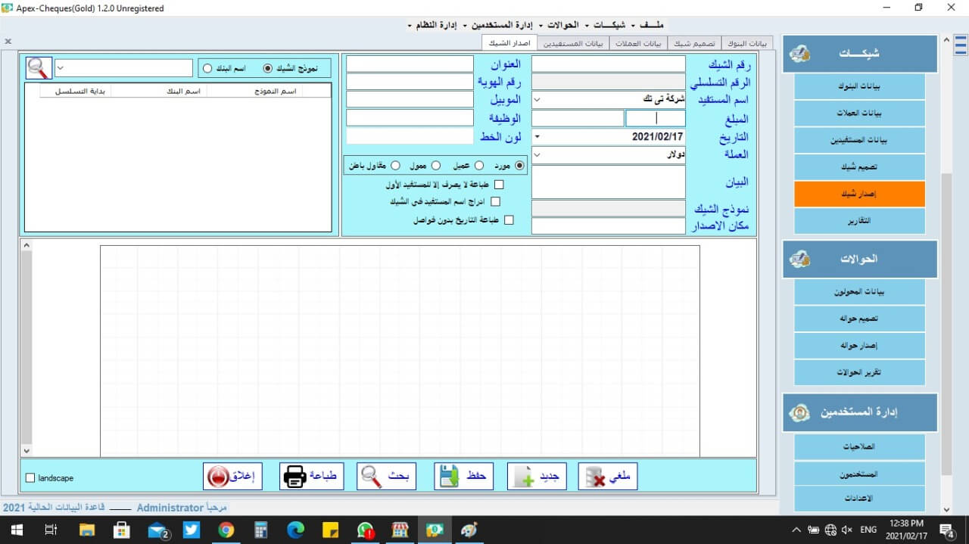Open the إدارة النظام menu
The height and width of the screenshot is (544, 969).
tap(435, 26)
